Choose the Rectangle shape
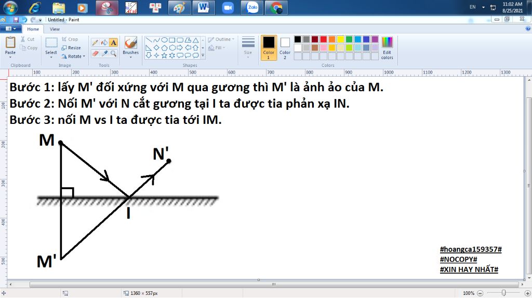532x298 pixels. click(172, 40)
